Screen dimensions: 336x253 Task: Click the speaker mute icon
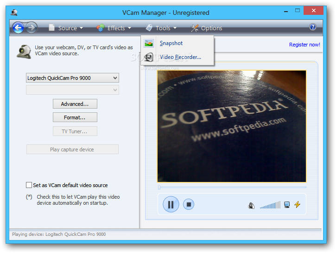(x=251, y=206)
